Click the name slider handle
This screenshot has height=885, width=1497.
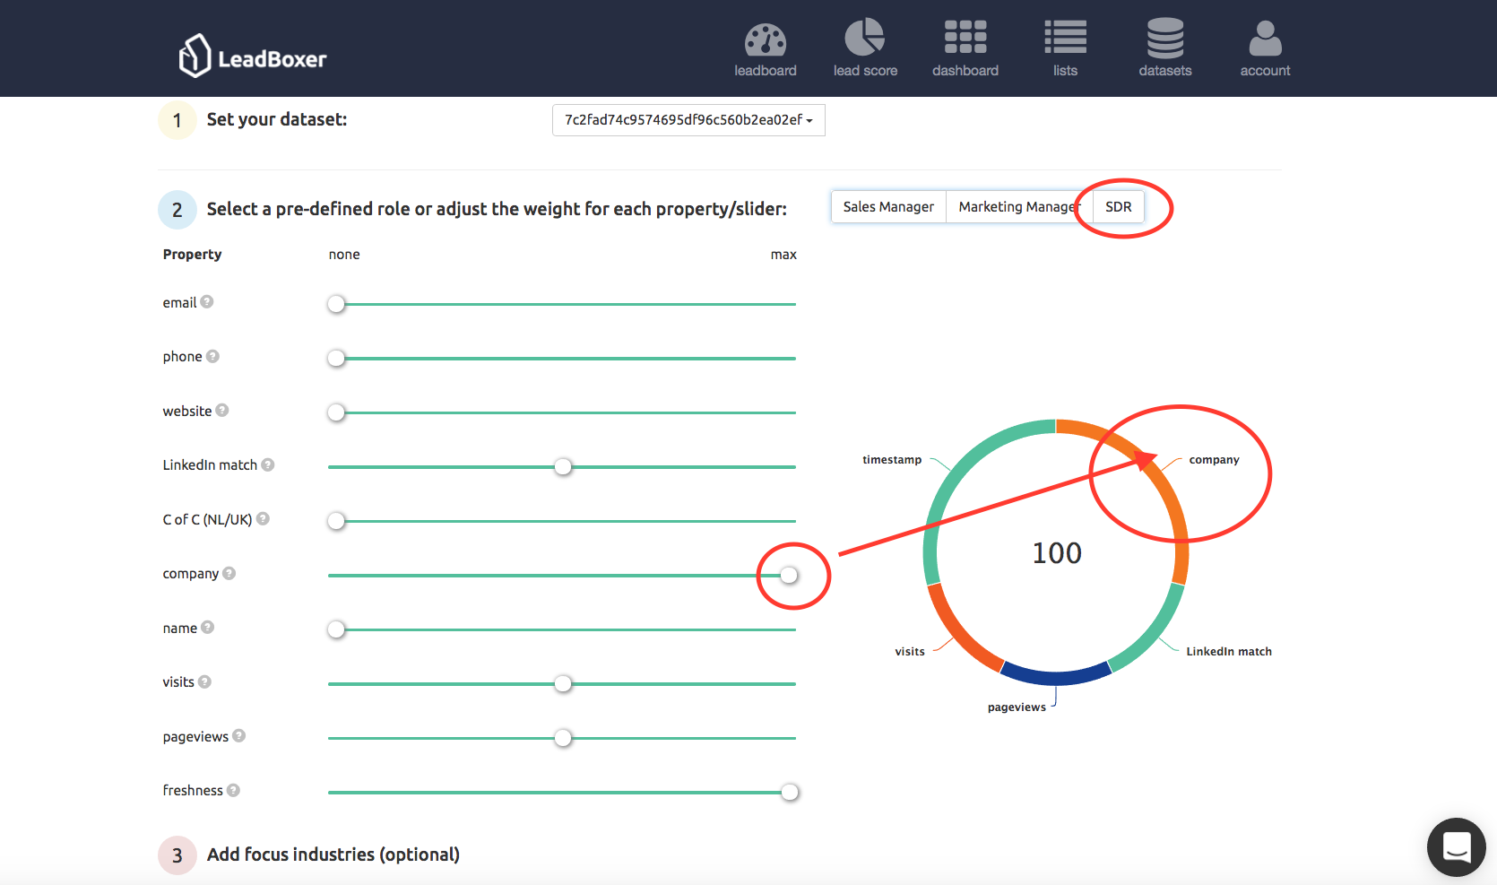coord(336,629)
